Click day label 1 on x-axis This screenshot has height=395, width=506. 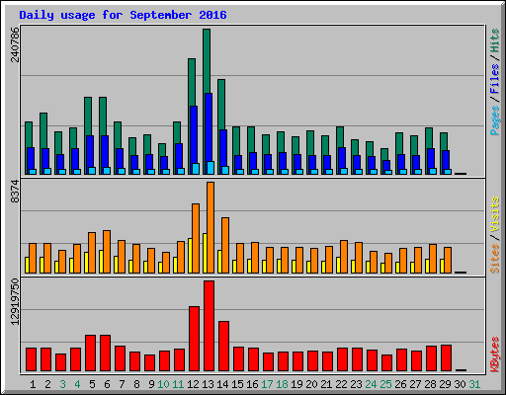point(33,384)
